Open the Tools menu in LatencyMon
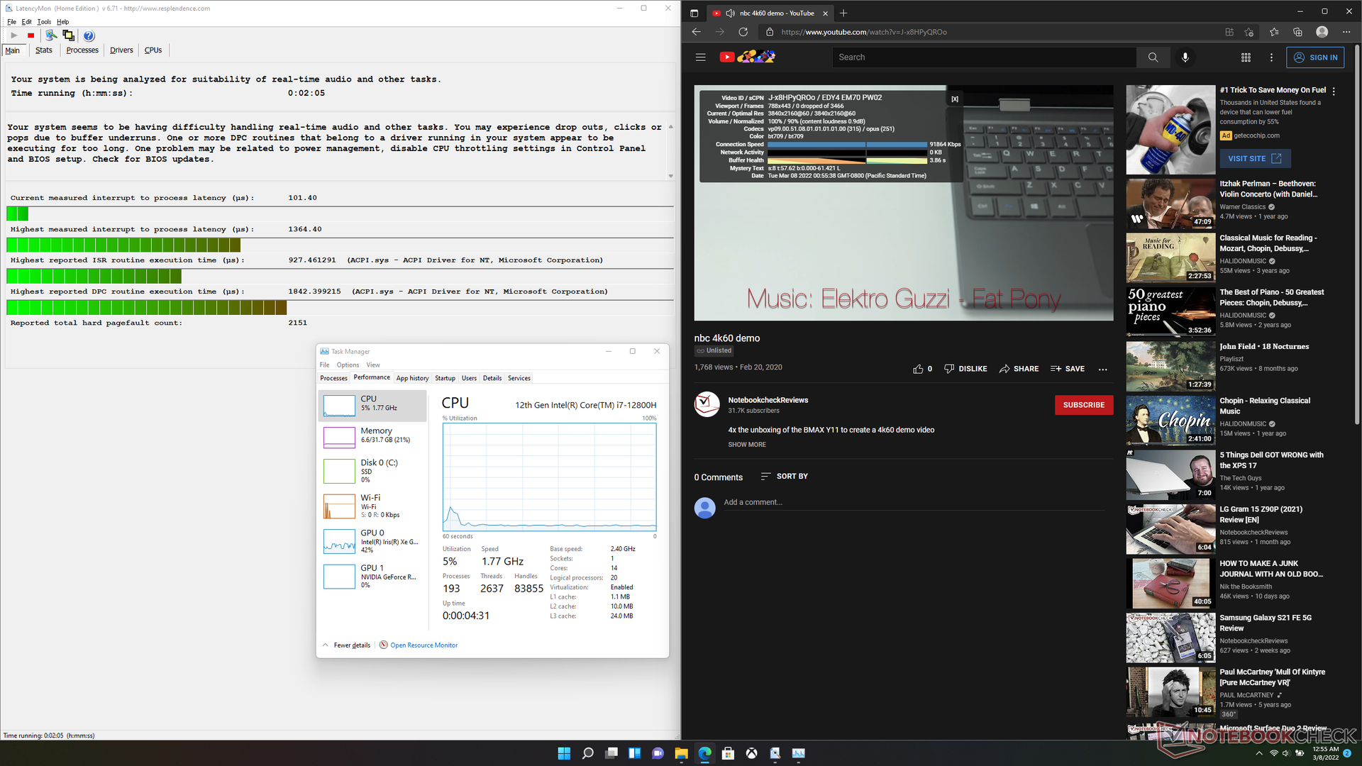 44,22
